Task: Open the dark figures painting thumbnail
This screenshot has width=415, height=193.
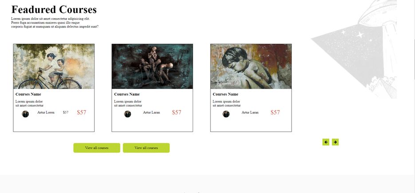Action: point(152,66)
